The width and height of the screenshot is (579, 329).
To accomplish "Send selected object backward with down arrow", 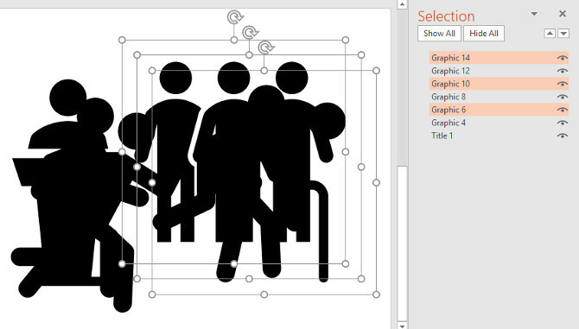I will point(563,34).
